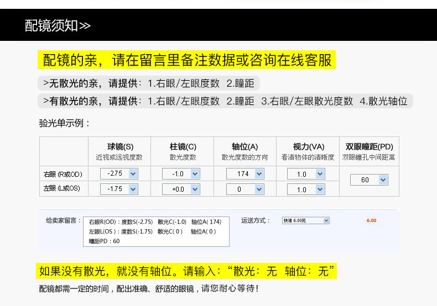Open left eye cylinder dropdown showing +0.0
Viewport: 437px width, 306px height.
[181, 189]
